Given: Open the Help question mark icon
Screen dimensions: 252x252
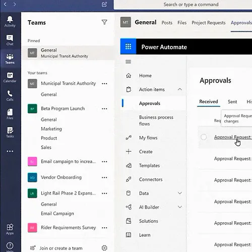Looking at the screenshot, I should tap(10, 246).
